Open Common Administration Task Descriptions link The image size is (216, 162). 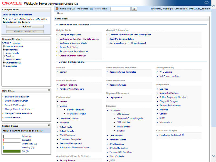[x=130, y=35]
